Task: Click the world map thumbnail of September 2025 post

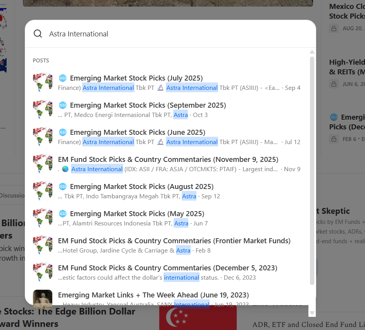Action: point(43,110)
